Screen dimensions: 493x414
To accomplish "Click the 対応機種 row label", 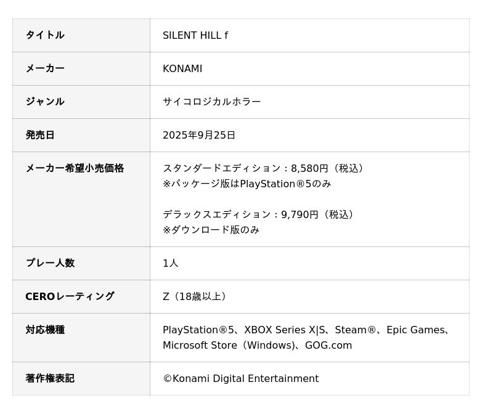I will point(45,330).
